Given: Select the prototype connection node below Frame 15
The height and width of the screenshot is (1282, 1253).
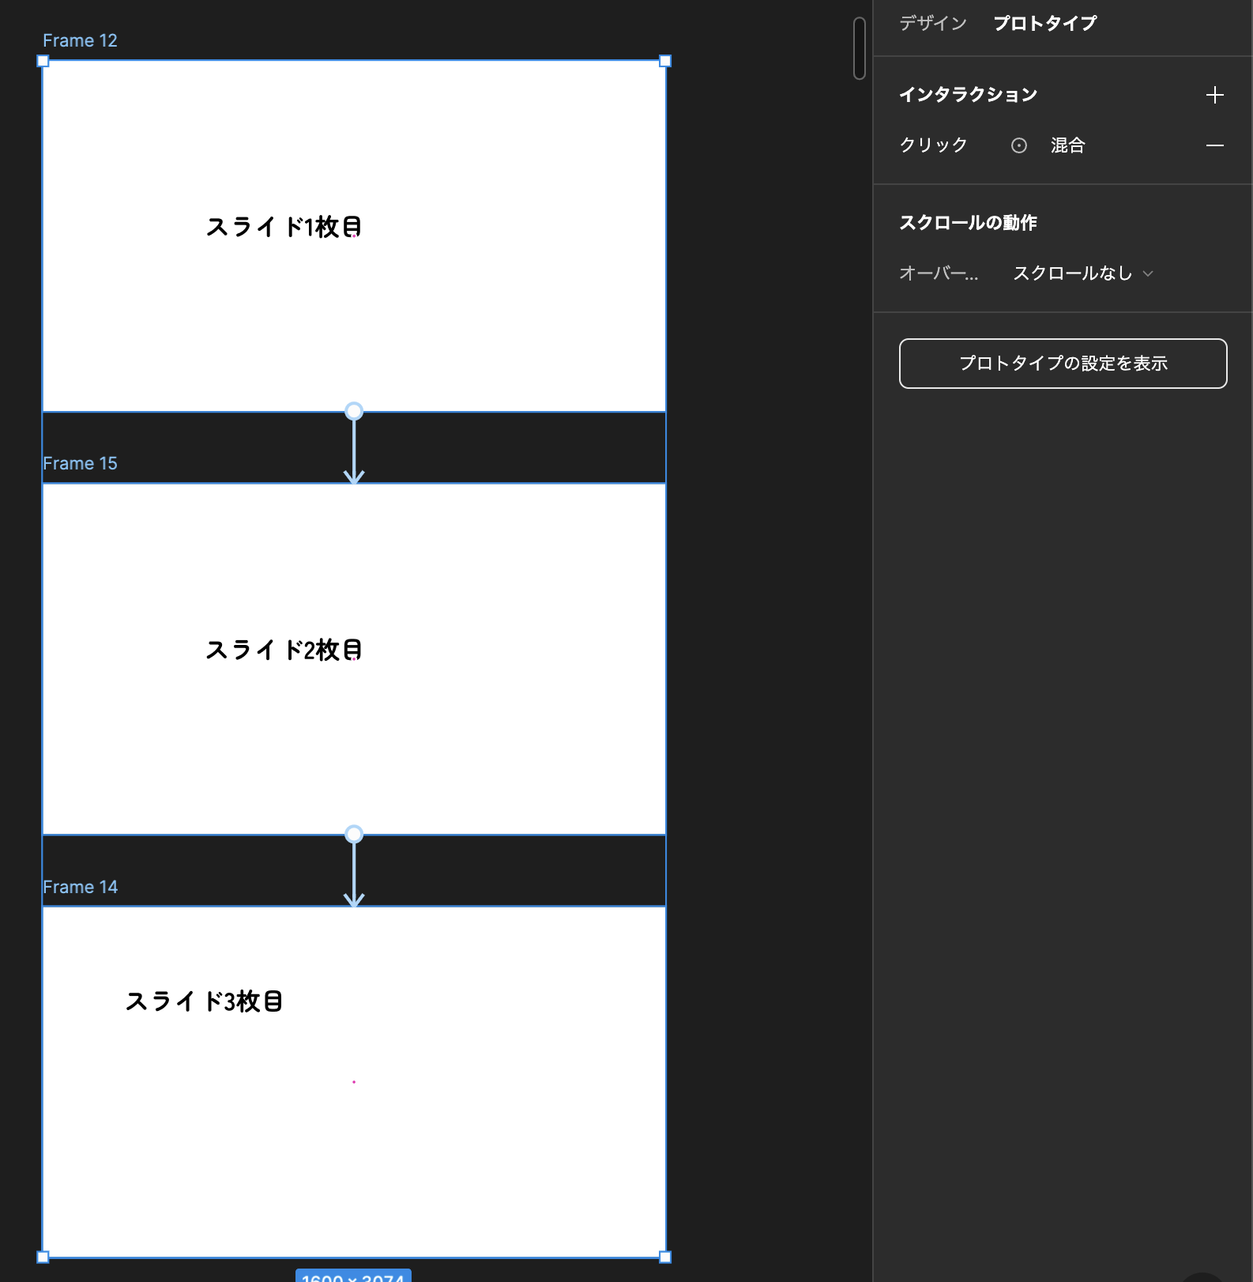Looking at the screenshot, I should point(354,834).
